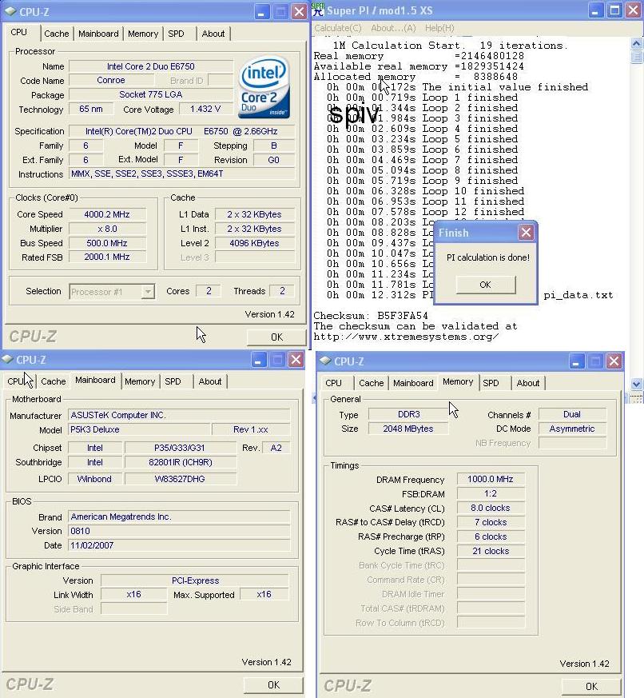Click the Multiplier x 8.0 value
644x698 pixels.
(x=107, y=229)
